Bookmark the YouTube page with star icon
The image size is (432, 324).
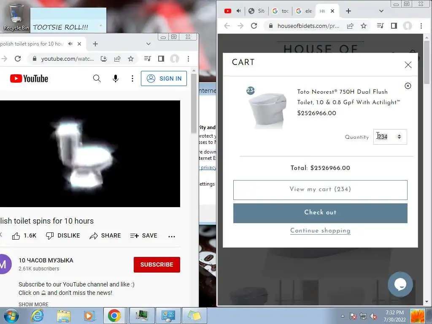(131, 59)
